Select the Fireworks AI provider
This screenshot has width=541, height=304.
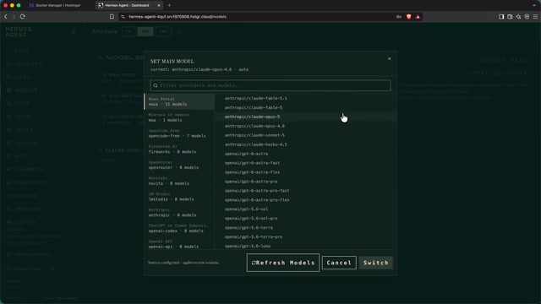coord(179,149)
